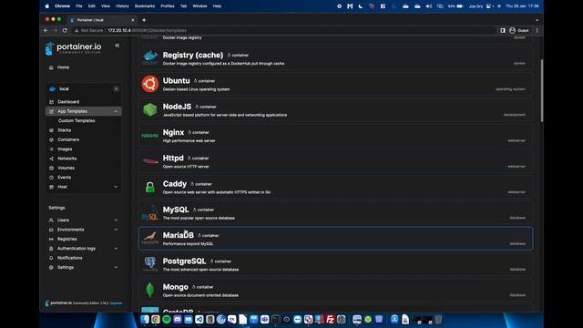Select the Nginx logo icon
The height and width of the screenshot is (328, 583).
(x=150, y=136)
